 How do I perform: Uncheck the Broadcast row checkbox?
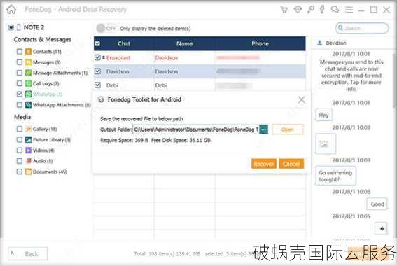point(97,57)
